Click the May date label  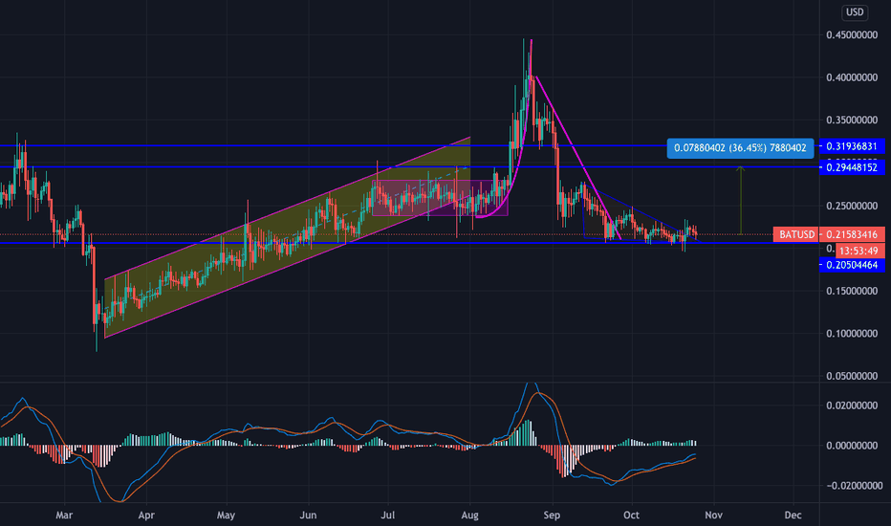pos(227,515)
